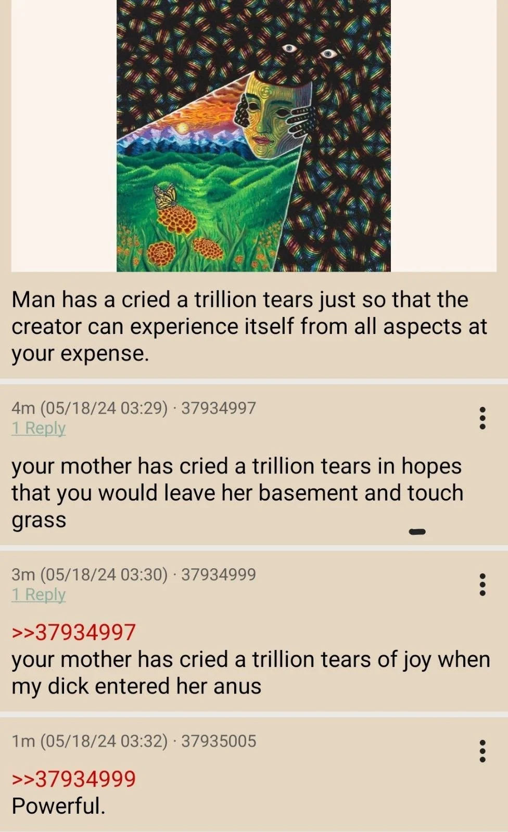Open three-dot menu for post 37935005
This screenshot has height=832, width=508.
coord(482,751)
